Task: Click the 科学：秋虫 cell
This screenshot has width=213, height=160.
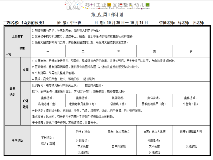Action: (83, 132)
